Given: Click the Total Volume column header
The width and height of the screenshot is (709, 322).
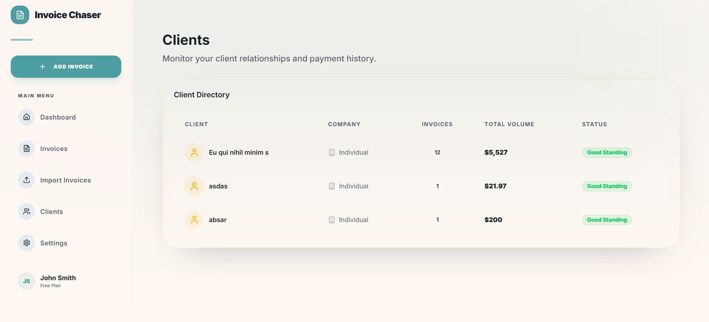Looking at the screenshot, I should (x=509, y=124).
